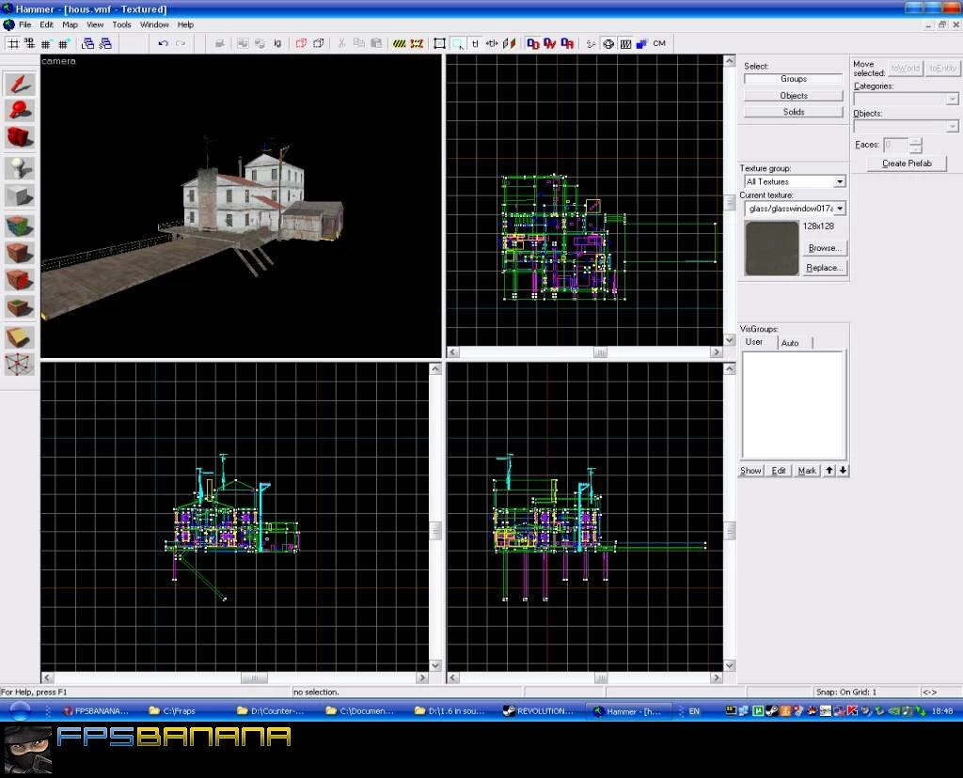This screenshot has width=963, height=778.
Task: Select the Clipping tool
Action: point(20,336)
